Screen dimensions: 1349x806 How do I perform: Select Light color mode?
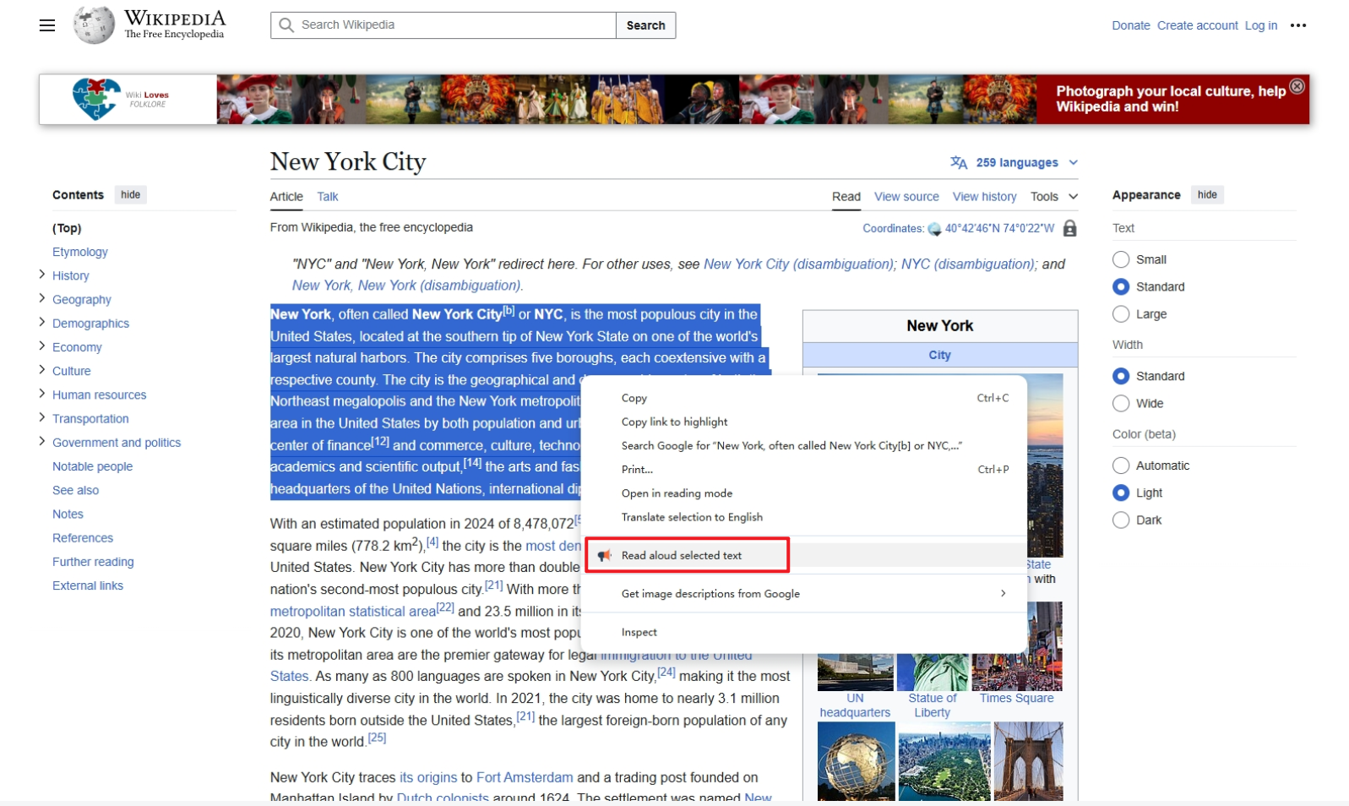(1121, 493)
